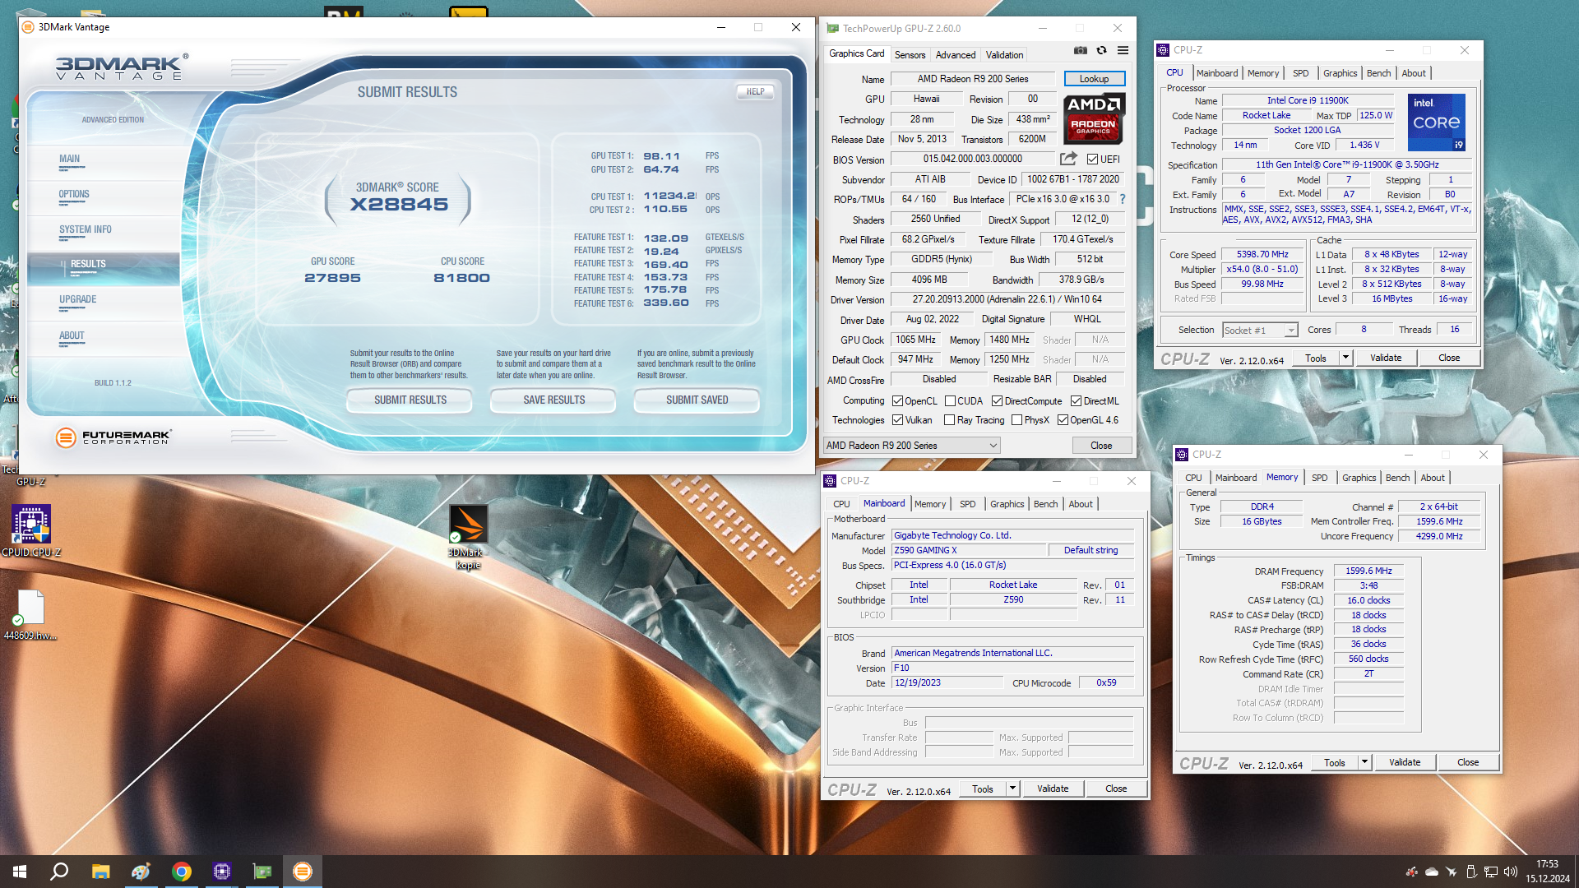The height and width of the screenshot is (888, 1579).
Task: Click the Tools button in the Mainboard window
Action: coord(983,789)
